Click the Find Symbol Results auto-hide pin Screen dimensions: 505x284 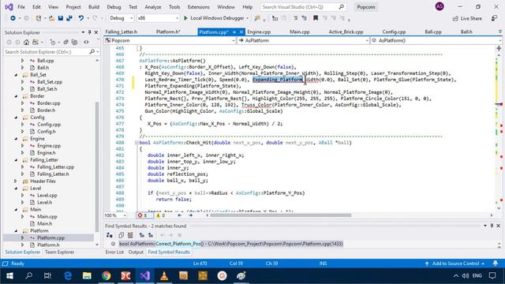pos(492,226)
